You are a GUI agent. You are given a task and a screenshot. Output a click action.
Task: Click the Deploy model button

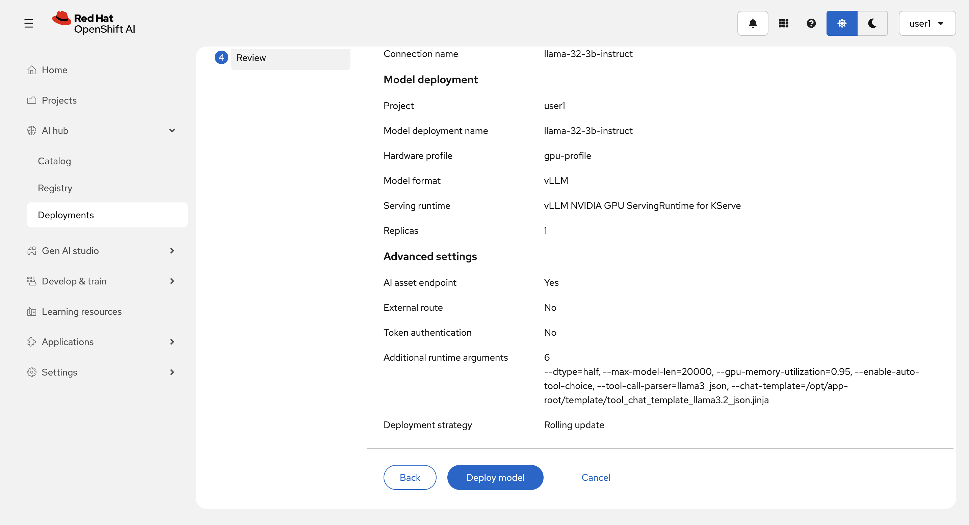(495, 477)
